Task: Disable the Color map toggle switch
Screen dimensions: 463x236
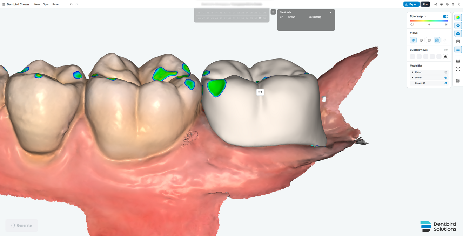Action: pos(445,16)
